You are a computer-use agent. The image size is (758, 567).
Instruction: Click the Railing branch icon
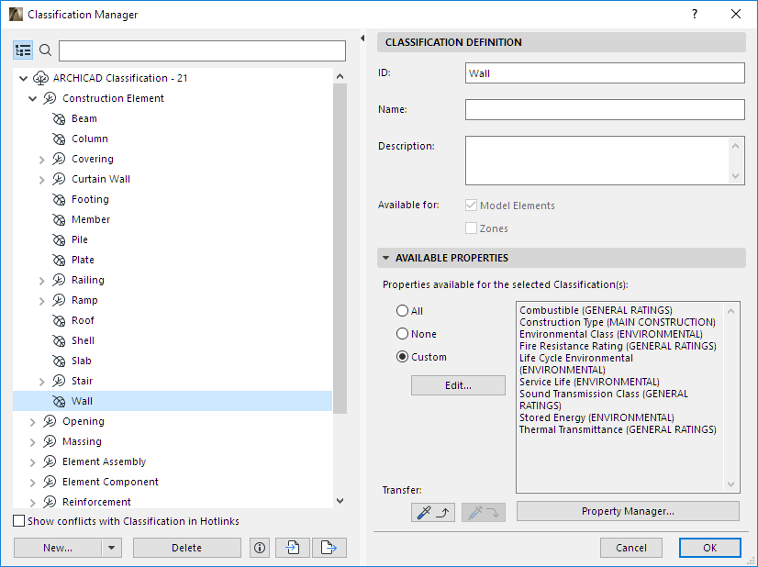(x=59, y=281)
